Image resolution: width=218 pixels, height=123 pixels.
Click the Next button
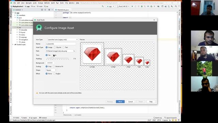120,102
